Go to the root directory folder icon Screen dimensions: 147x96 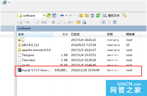[x=87, y=16]
